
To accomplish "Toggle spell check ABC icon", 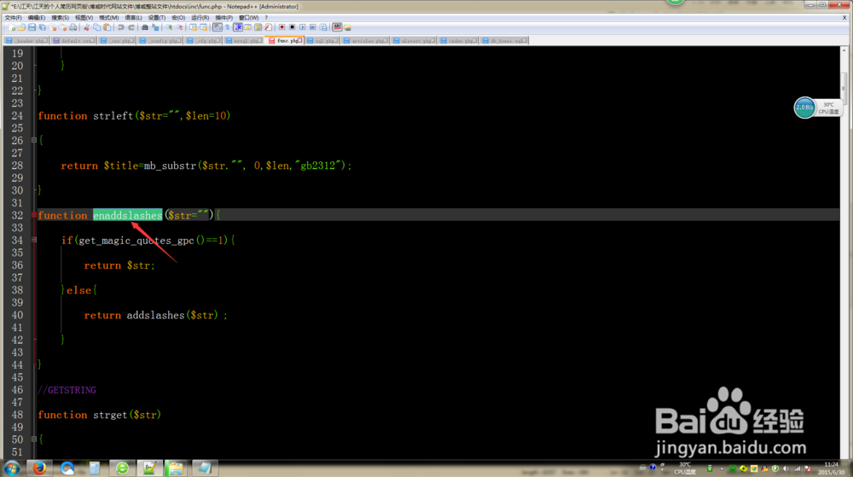I will coord(337,27).
